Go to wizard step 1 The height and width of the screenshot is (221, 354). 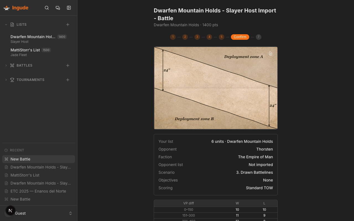[173, 37]
